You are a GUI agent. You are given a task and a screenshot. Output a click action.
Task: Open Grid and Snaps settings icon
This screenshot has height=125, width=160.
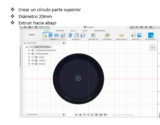point(101,115)
